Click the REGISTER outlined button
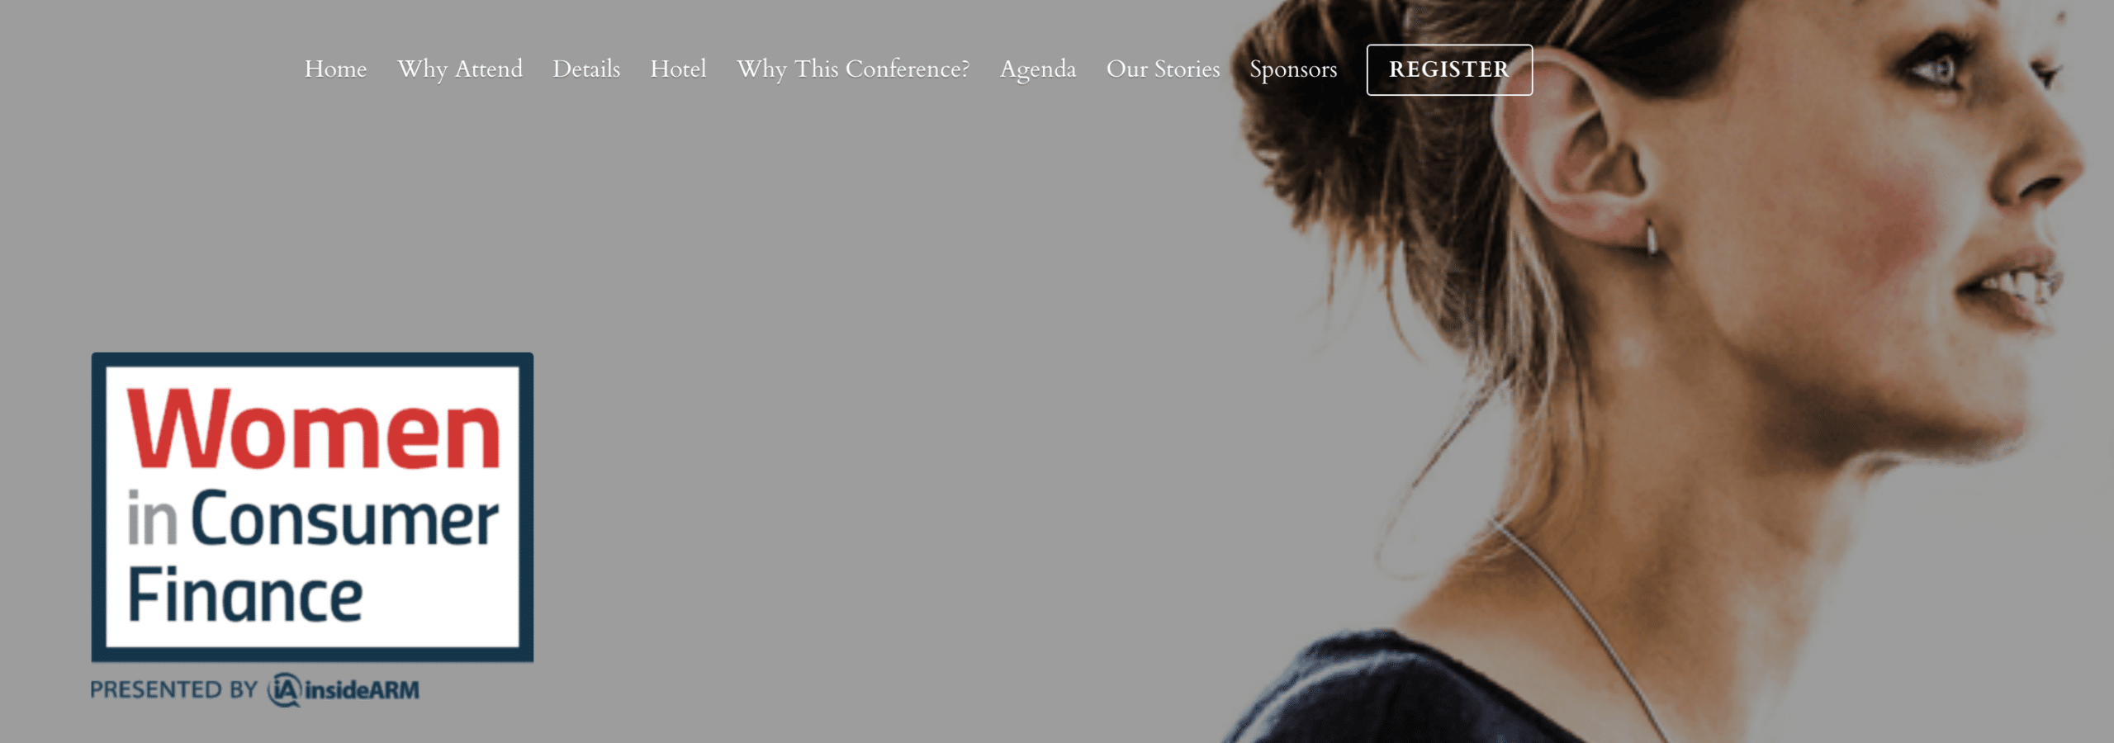This screenshot has width=2114, height=743. 1449,69
